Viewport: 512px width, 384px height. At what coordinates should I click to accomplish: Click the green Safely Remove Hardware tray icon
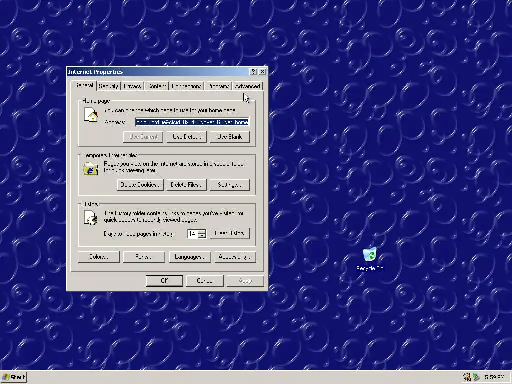coord(476,377)
